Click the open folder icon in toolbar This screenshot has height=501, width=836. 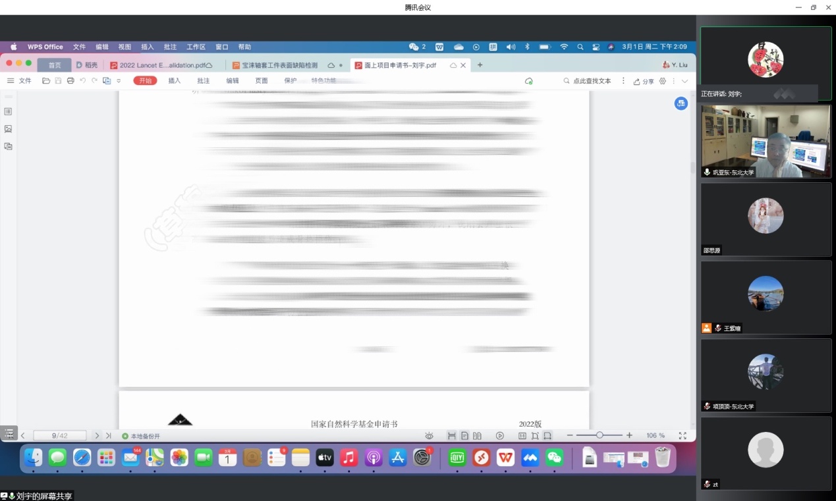pyautogui.click(x=46, y=81)
